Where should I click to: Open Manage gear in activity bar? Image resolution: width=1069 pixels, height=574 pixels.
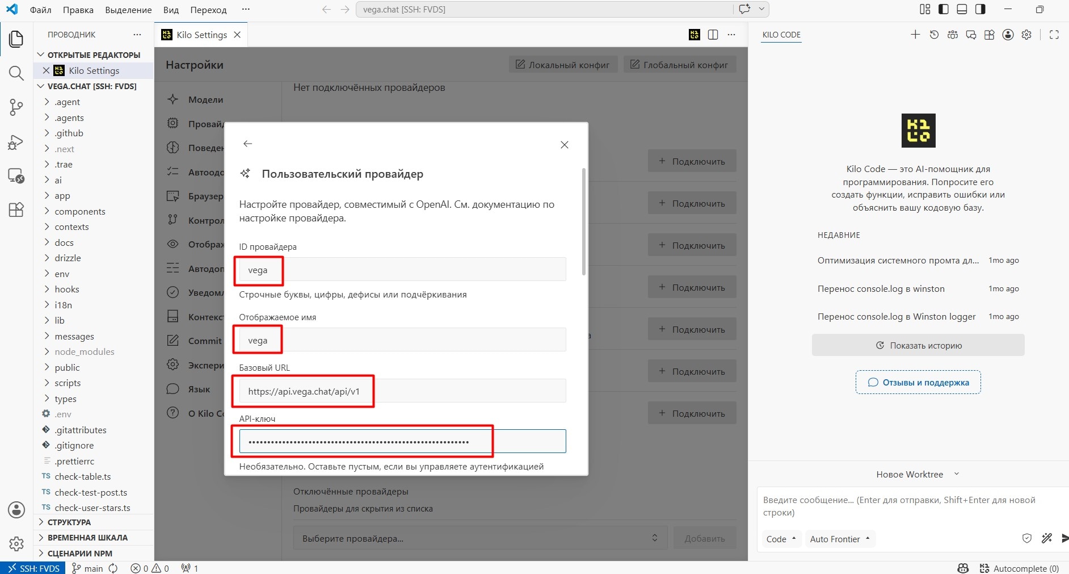pyautogui.click(x=16, y=544)
